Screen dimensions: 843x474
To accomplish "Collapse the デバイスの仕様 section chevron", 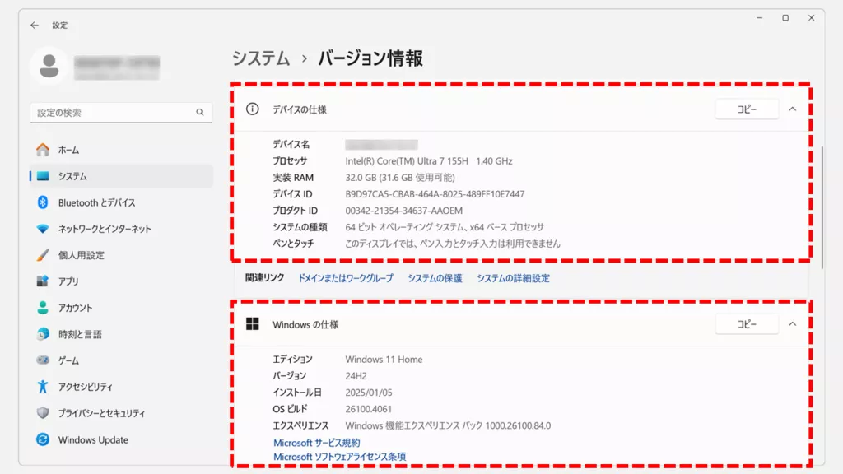I will [x=793, y=109].
